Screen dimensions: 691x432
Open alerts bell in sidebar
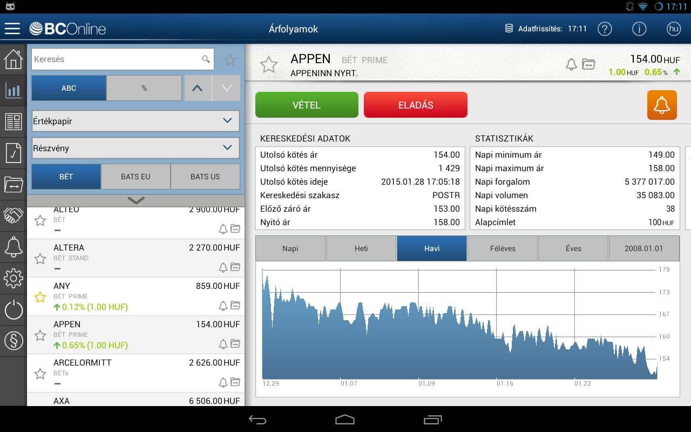tap(13, 247)
